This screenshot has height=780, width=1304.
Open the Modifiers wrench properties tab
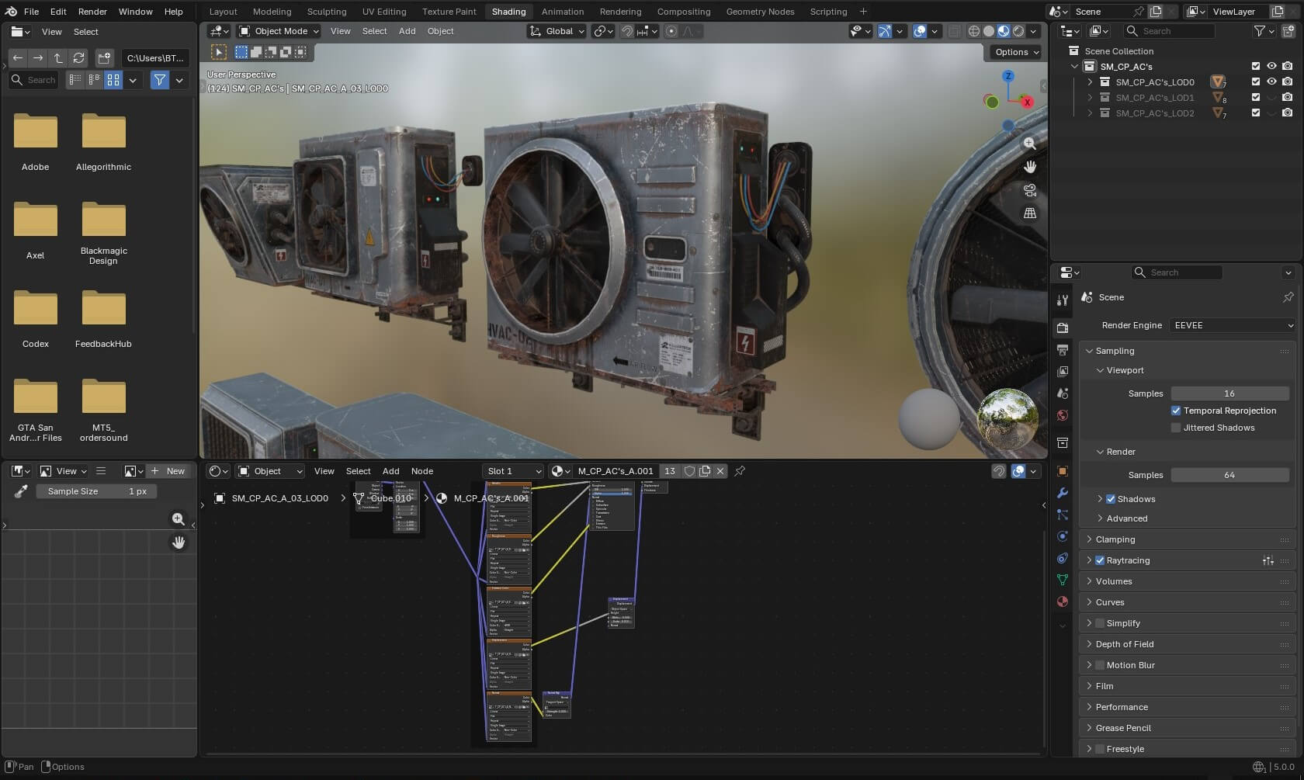(1063, 493)
